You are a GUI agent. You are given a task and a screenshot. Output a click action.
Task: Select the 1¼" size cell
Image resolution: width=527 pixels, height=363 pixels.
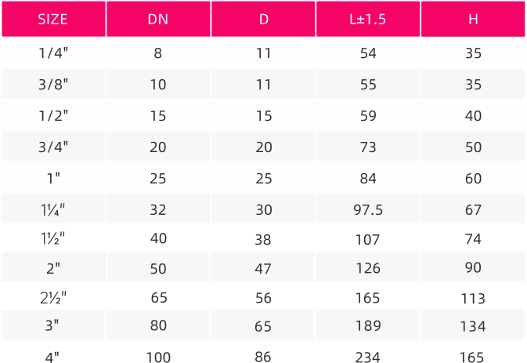(x=52, y=210)
